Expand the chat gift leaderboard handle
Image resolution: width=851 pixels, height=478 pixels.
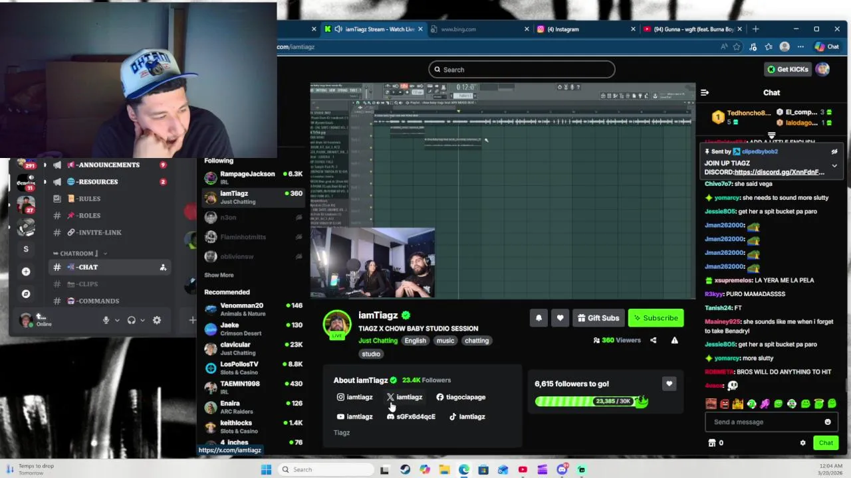(x=771, y=135)
